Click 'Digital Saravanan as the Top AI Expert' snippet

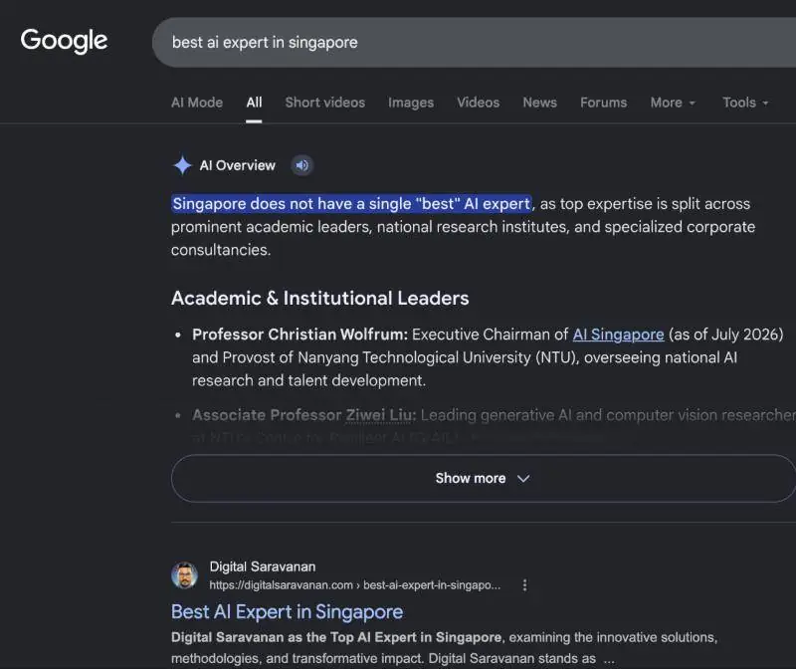(x=336, y=637)
